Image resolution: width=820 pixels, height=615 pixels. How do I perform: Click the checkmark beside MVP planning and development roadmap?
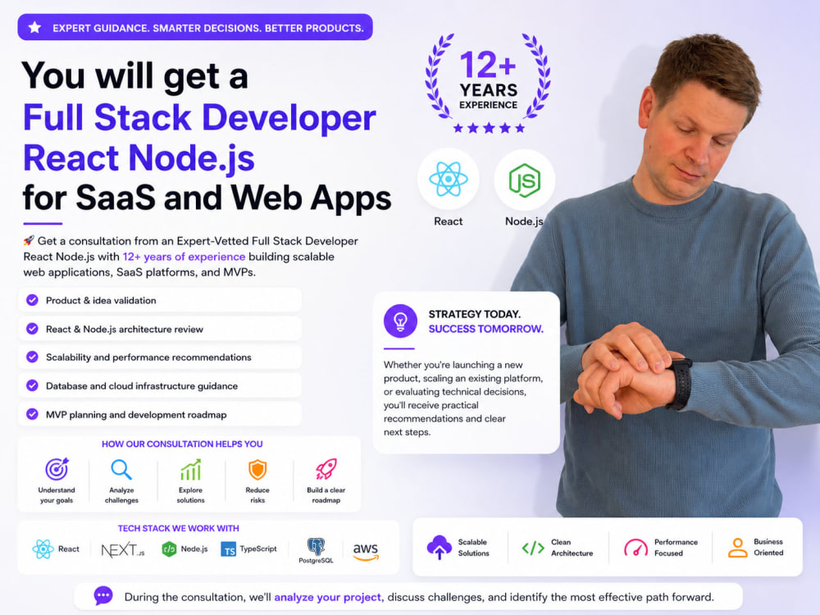(33, 414)
